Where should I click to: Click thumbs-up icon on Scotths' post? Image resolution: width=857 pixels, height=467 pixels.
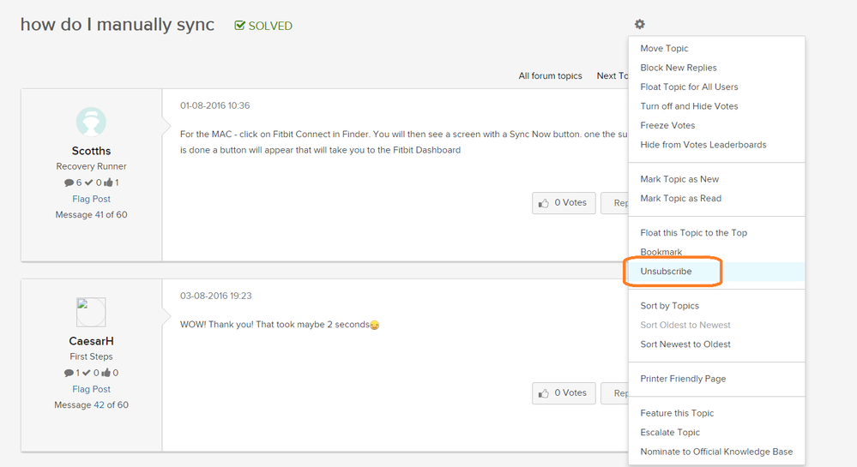pos(543,203)
